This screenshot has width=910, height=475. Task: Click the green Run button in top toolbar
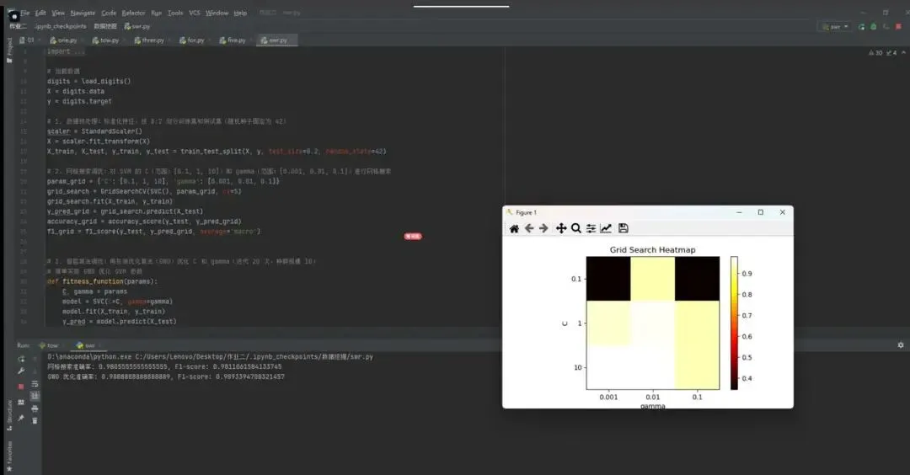861,27
